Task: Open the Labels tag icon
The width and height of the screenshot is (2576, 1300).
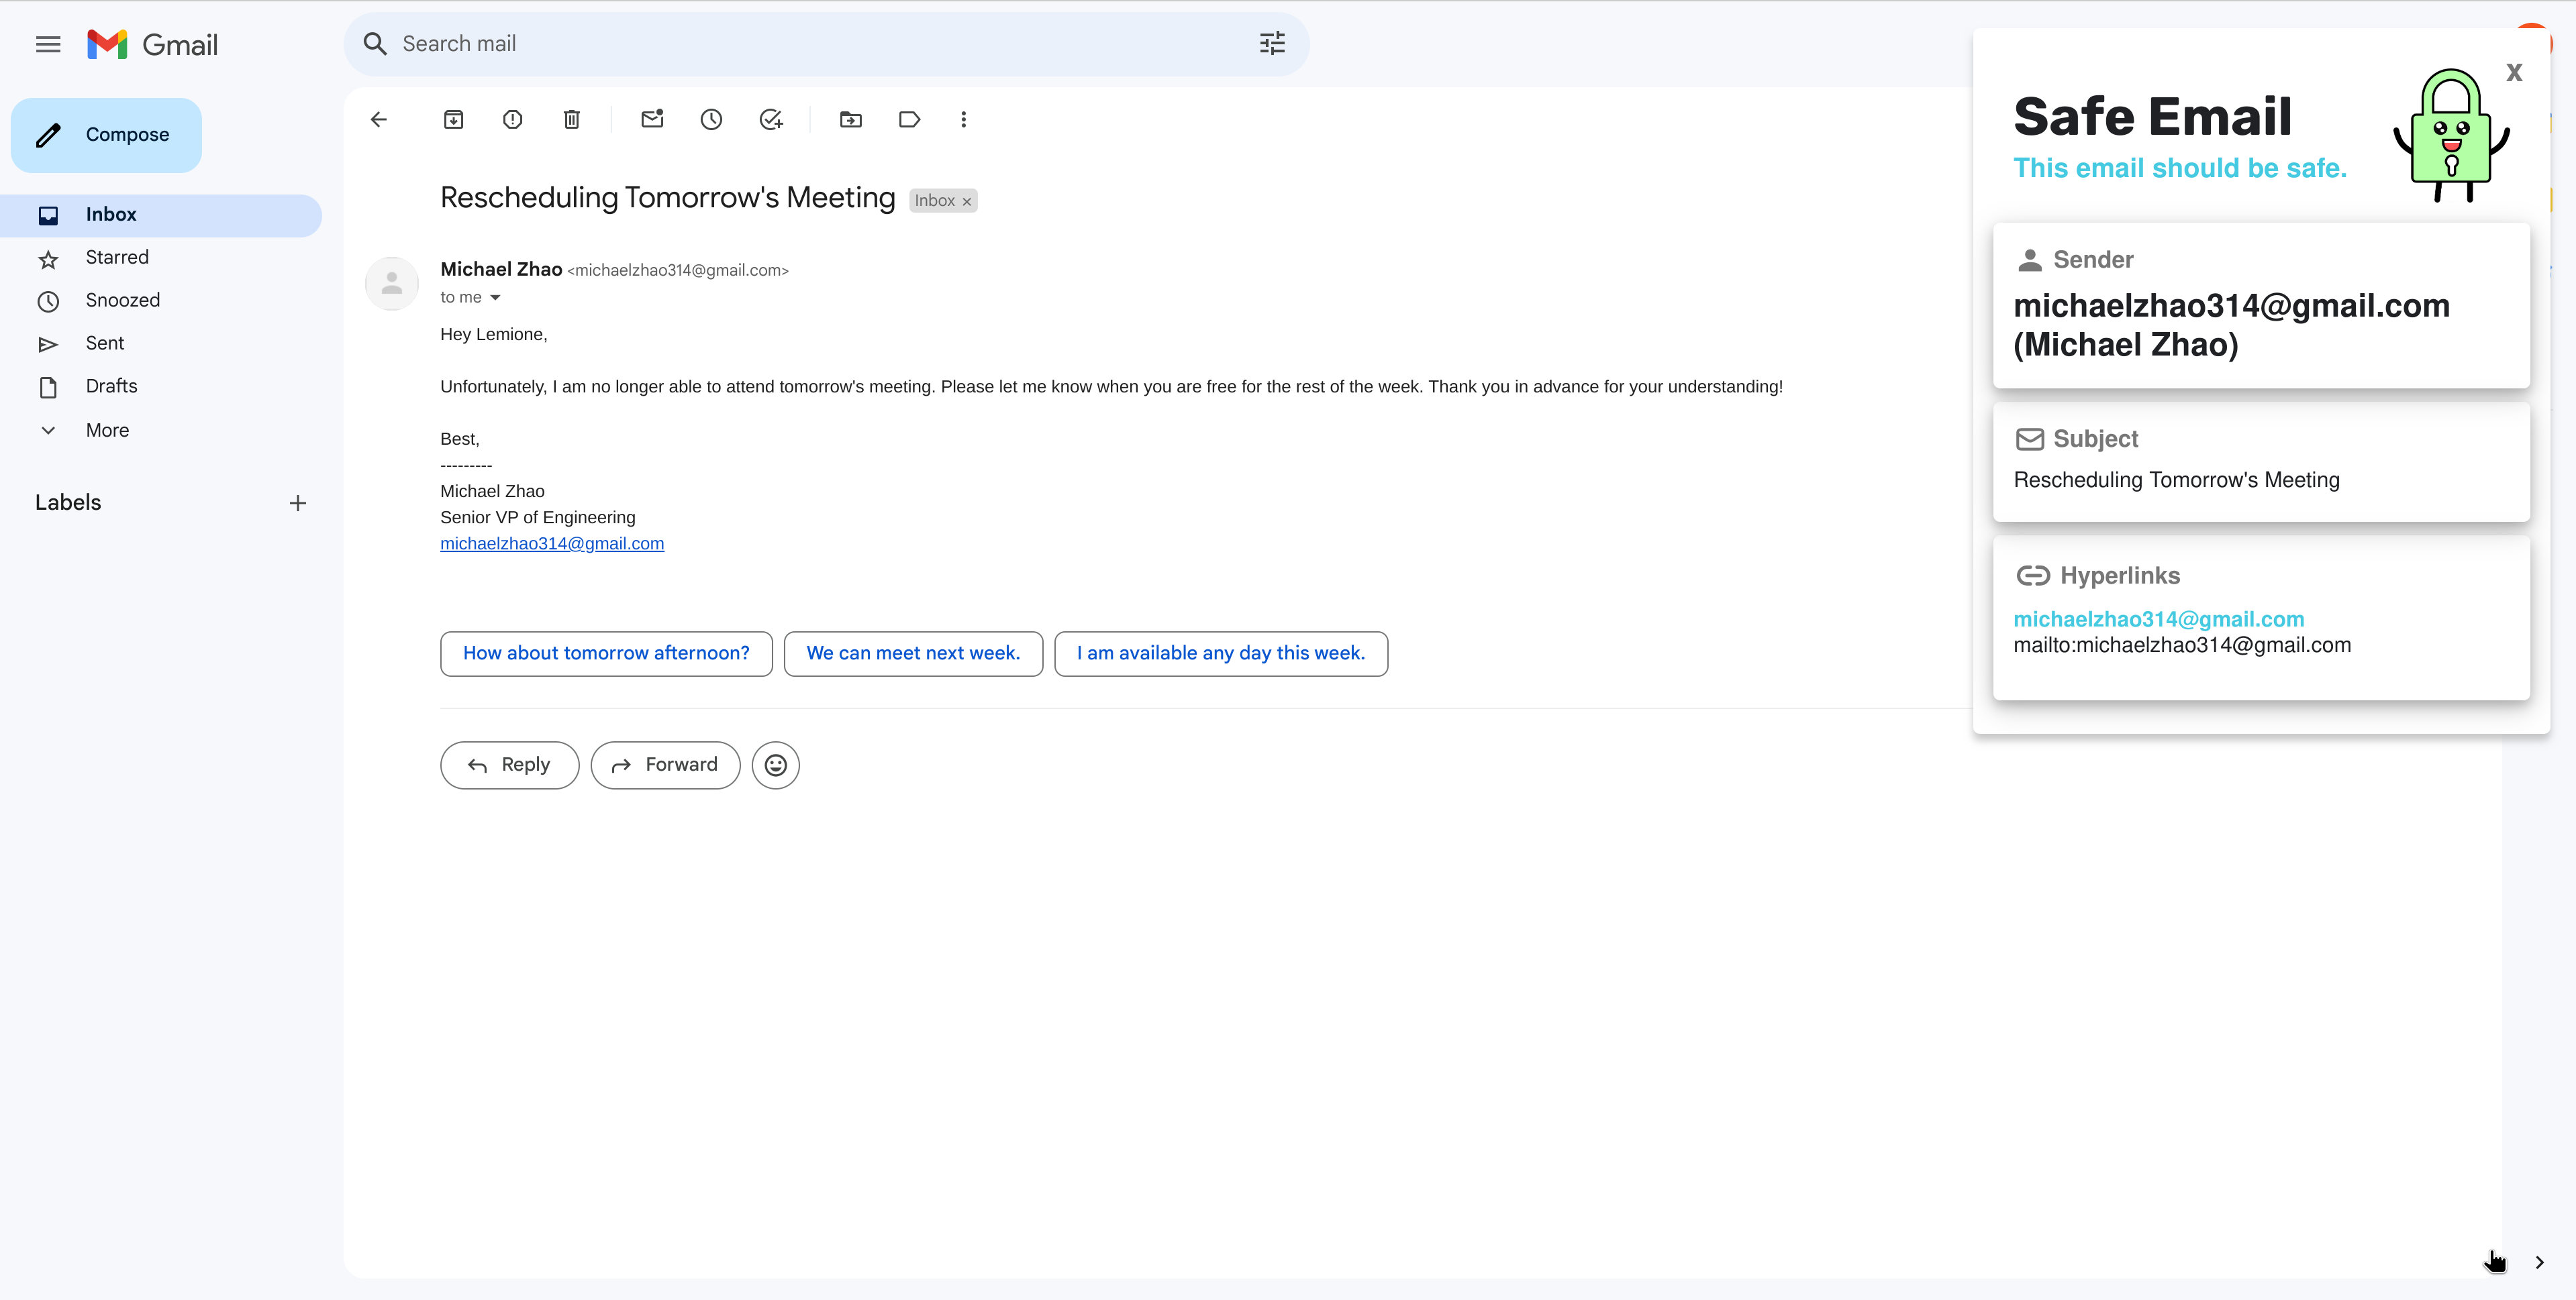Action: tap(909, 120)
